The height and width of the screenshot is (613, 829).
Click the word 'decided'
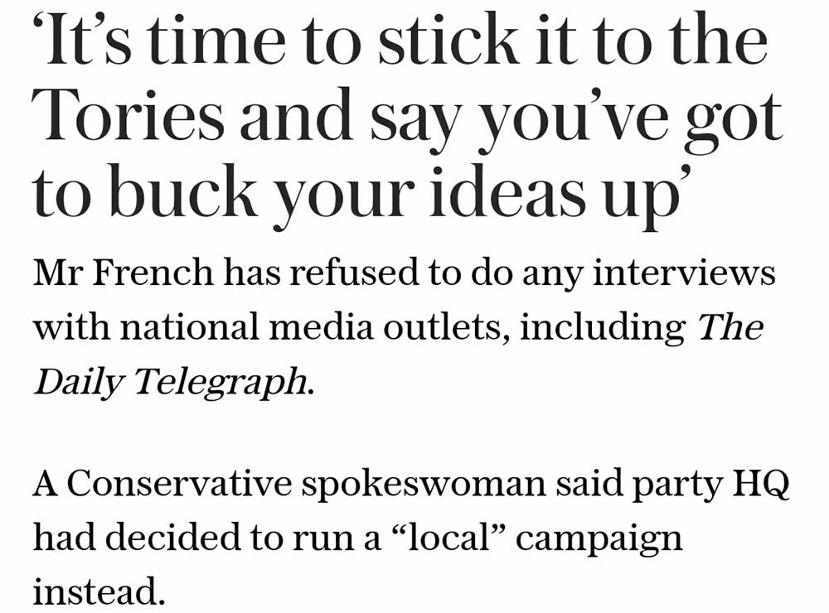(174, 538)
